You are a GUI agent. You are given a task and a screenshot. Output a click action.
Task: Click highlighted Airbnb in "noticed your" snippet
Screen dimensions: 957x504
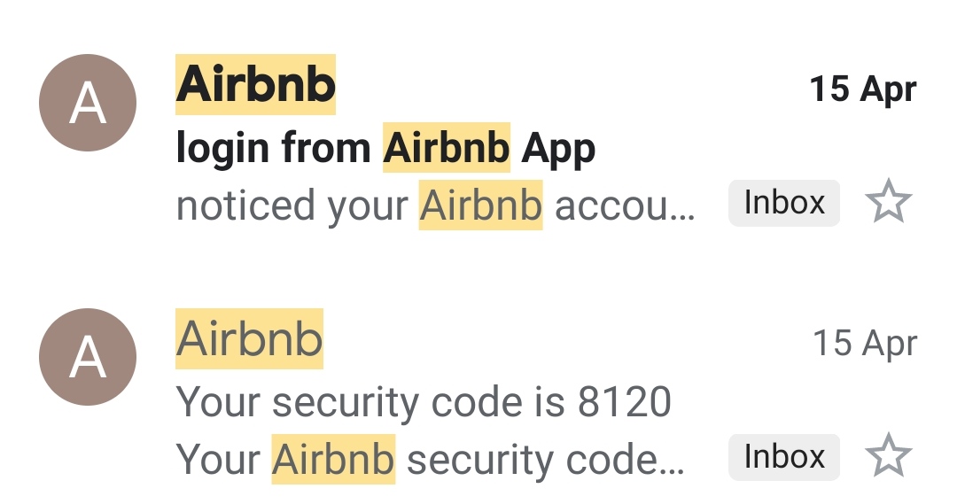tap(480, 205)
